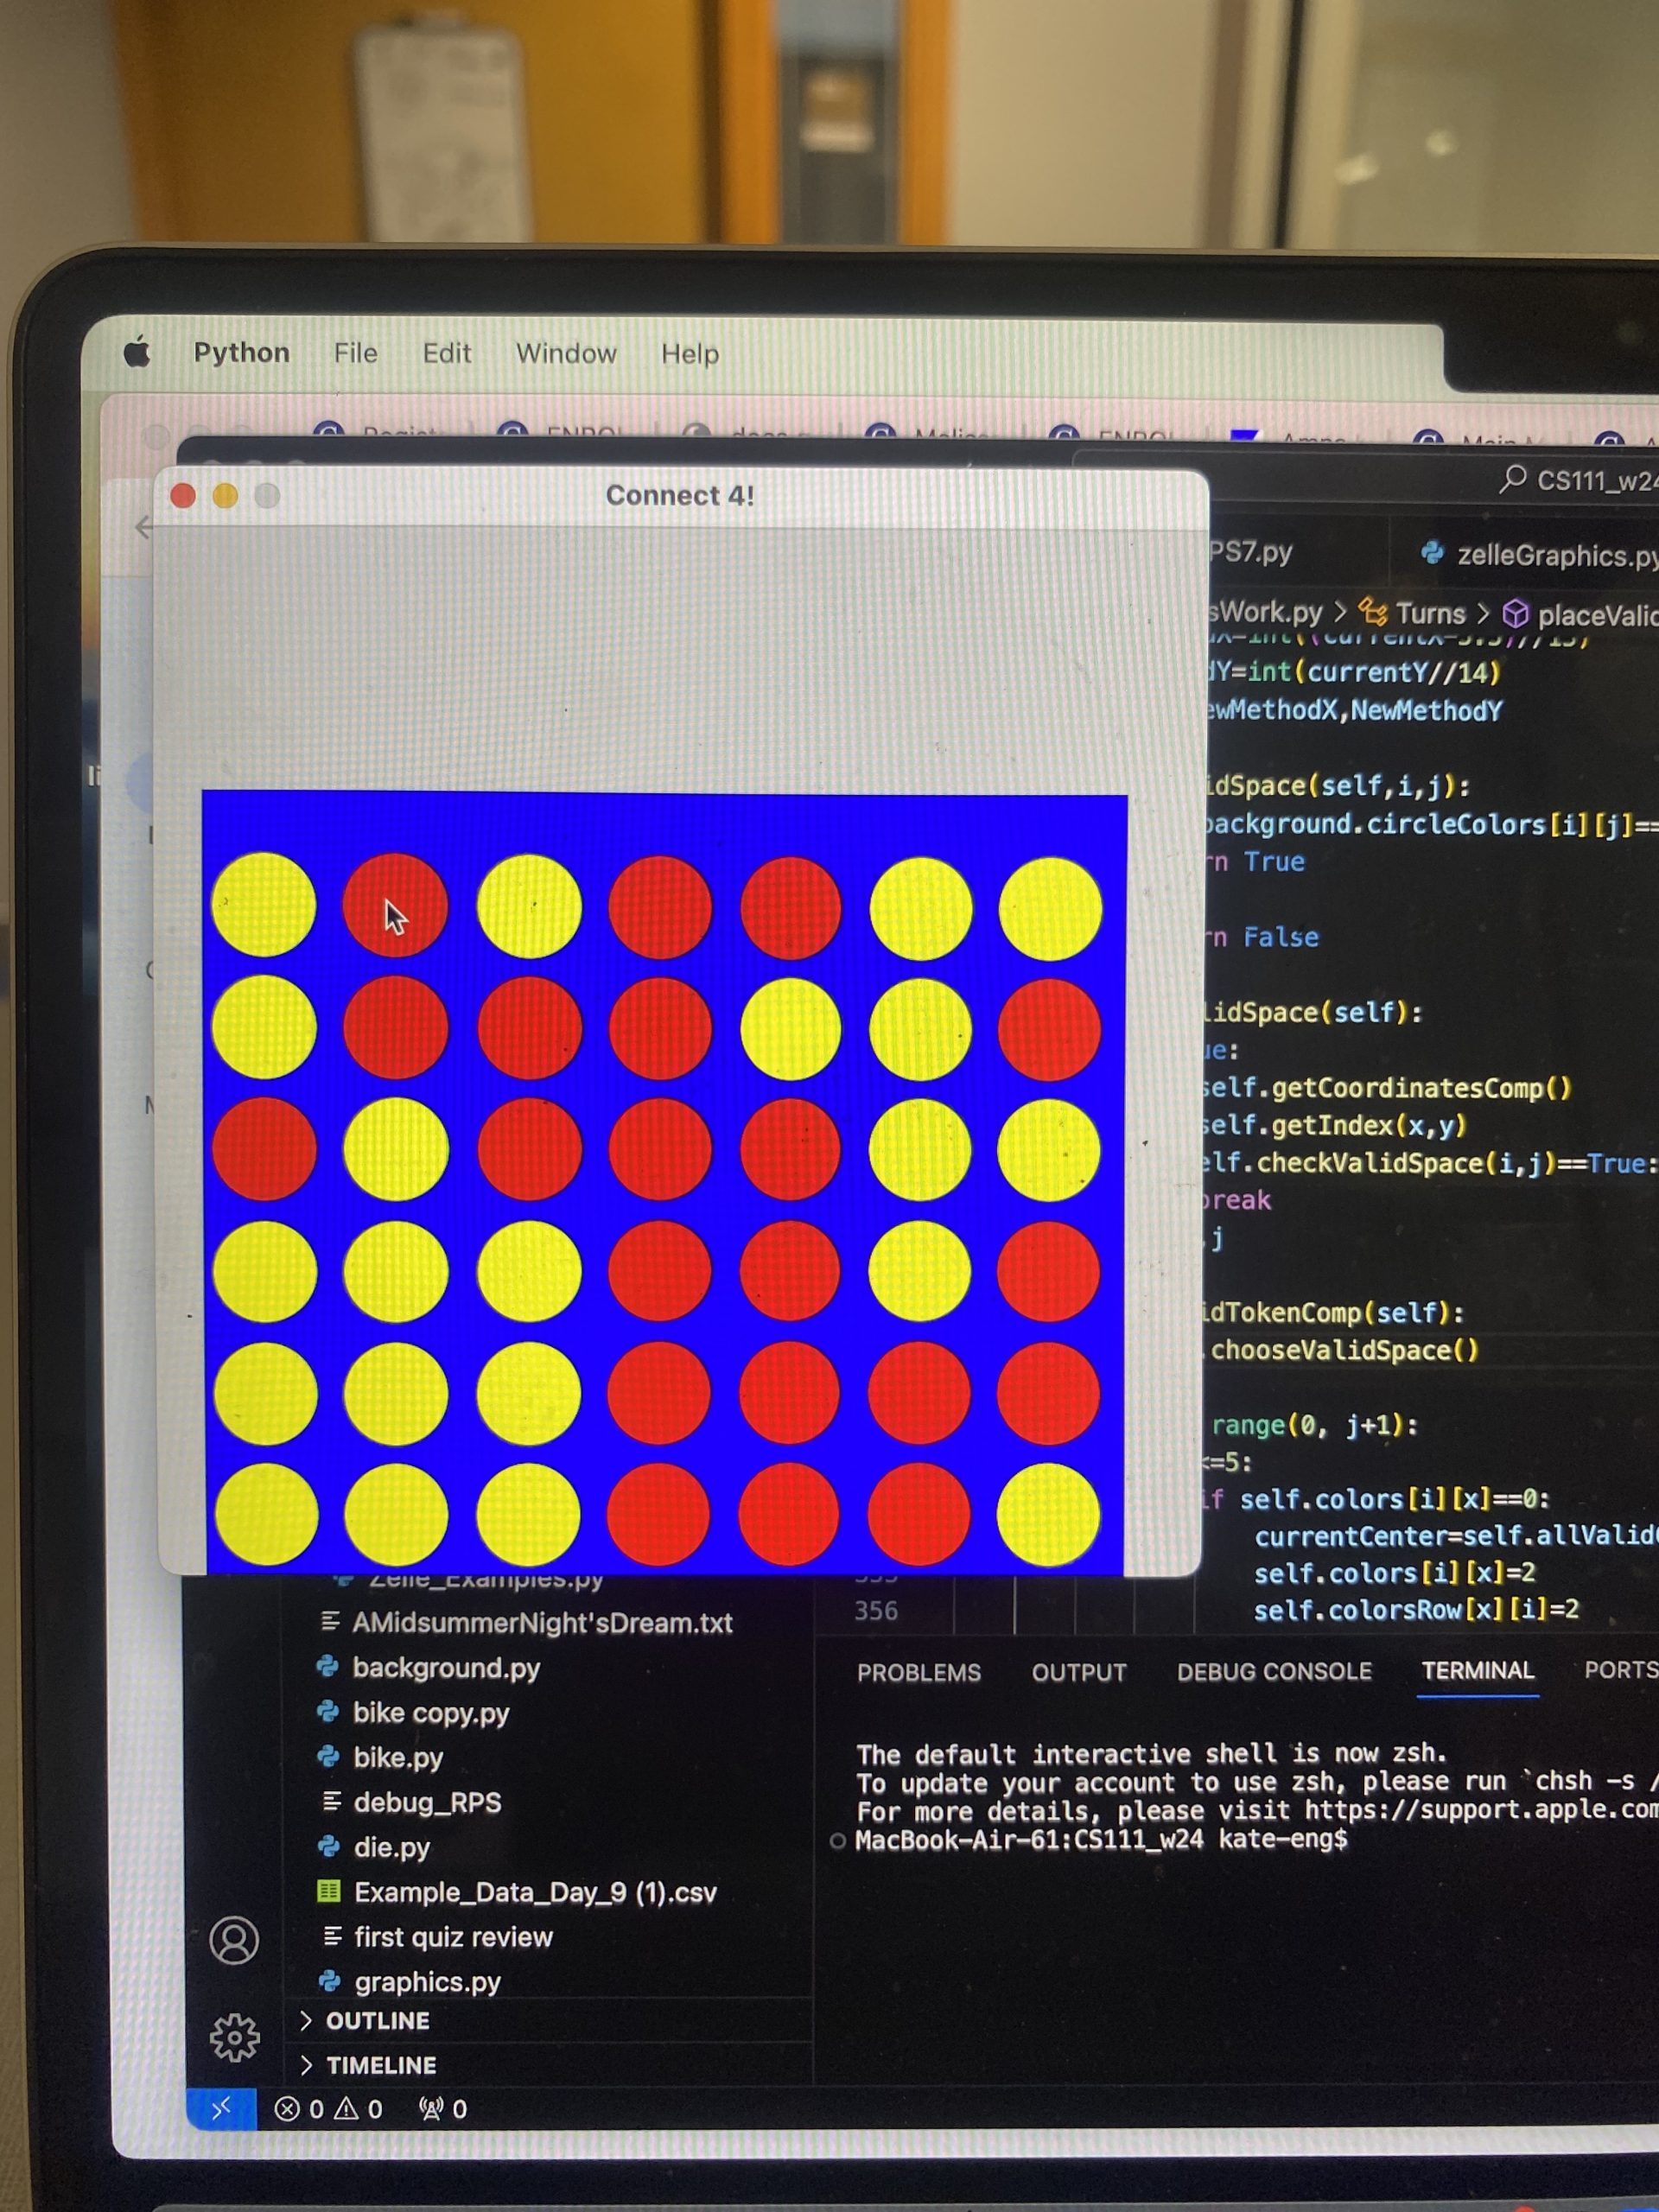Open the errors and warnings status indicator
The image size is (1659, 2212).
point(328,2109)
